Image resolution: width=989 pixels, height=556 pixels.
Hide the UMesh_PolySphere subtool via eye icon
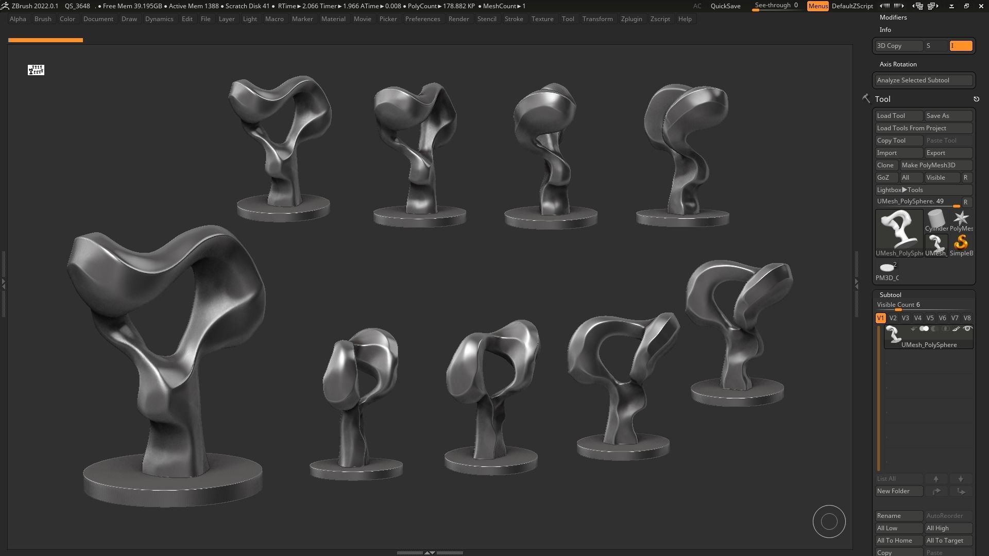click(967, 329)
